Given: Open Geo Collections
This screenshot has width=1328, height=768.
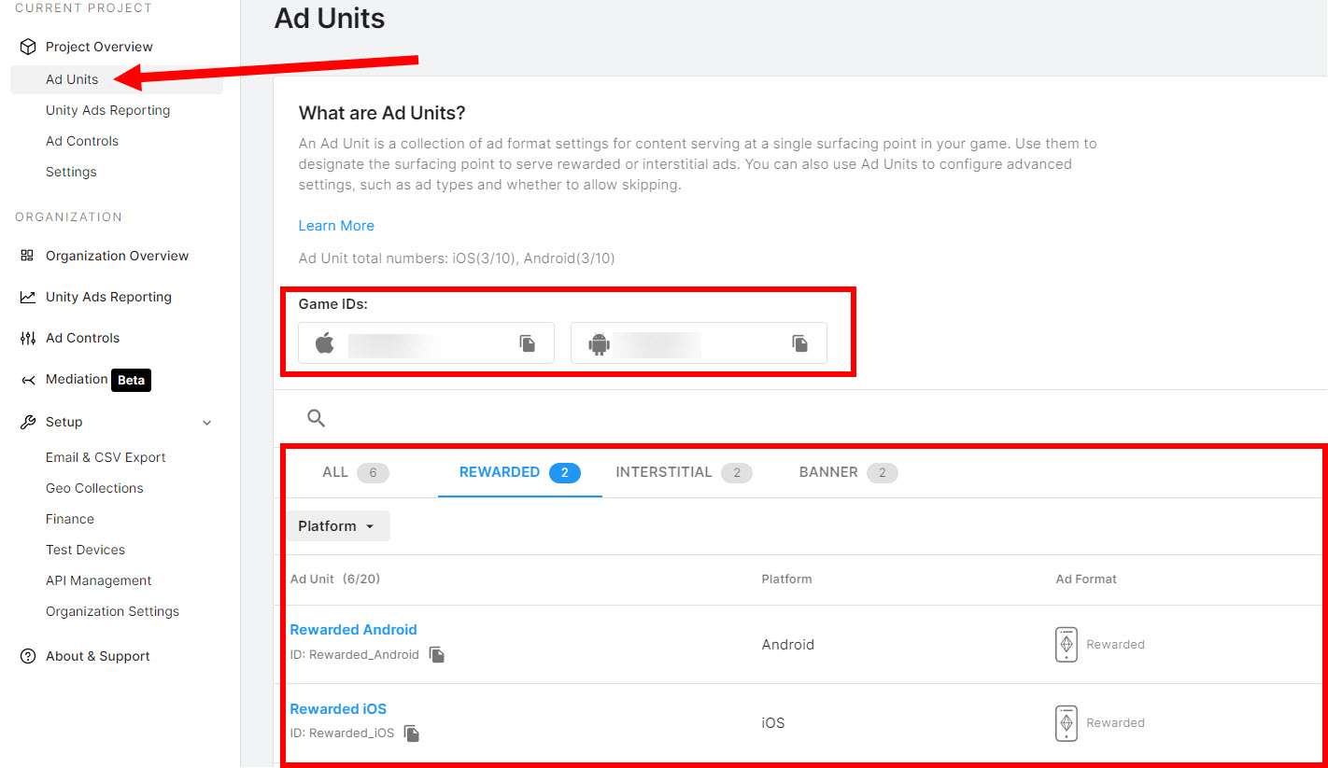Looking at the screenshot, I should [94, 488].
